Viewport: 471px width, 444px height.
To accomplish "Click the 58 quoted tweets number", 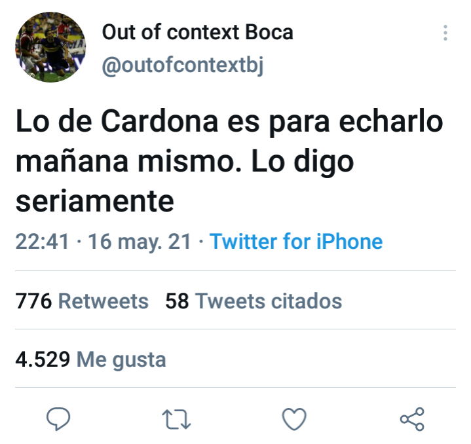I will click(x=177, y=301).
